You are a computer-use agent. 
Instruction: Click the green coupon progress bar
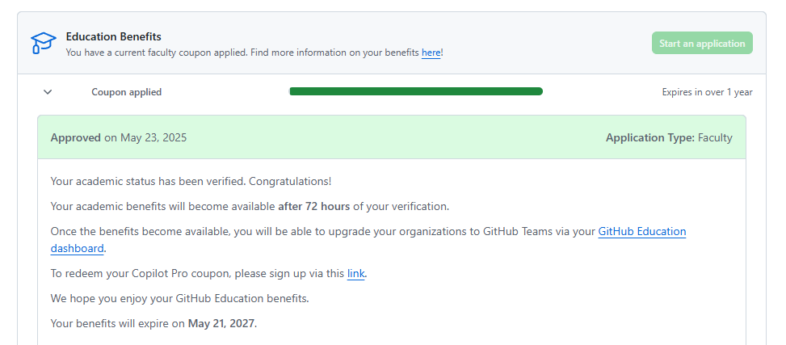(415, 91)
